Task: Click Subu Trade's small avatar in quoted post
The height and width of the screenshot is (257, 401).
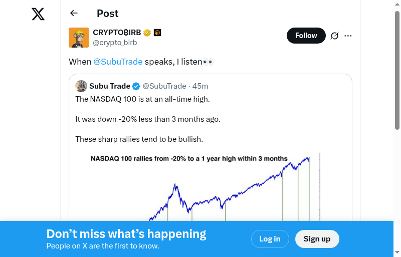Action: [x=81, y=86]
